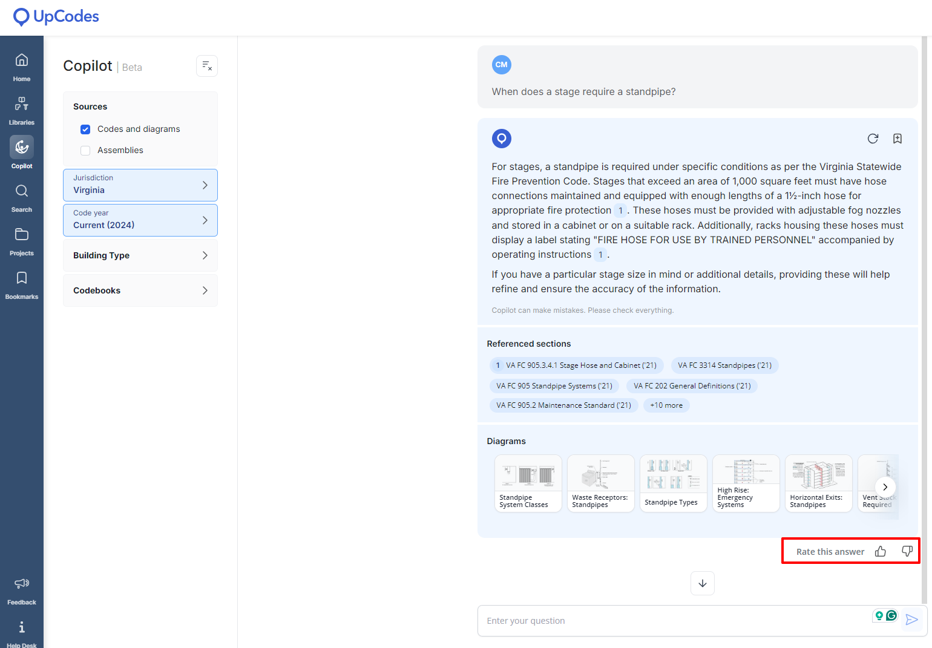Open VA FC 202 General Definitions reference
Image resolution: width=932 pixels, height=648 pixels.
(x=692, y=386)
